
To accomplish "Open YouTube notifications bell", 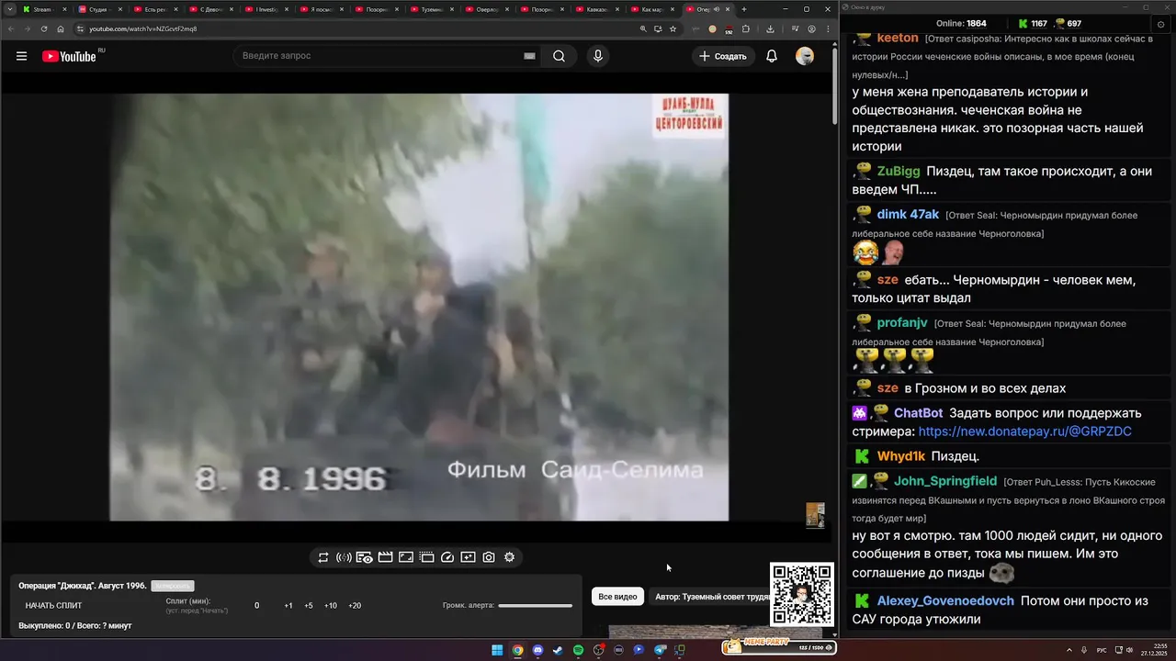I will 772,56.
